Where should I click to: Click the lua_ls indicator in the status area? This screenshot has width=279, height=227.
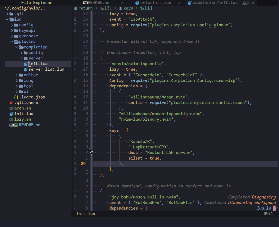pos(264,208)
